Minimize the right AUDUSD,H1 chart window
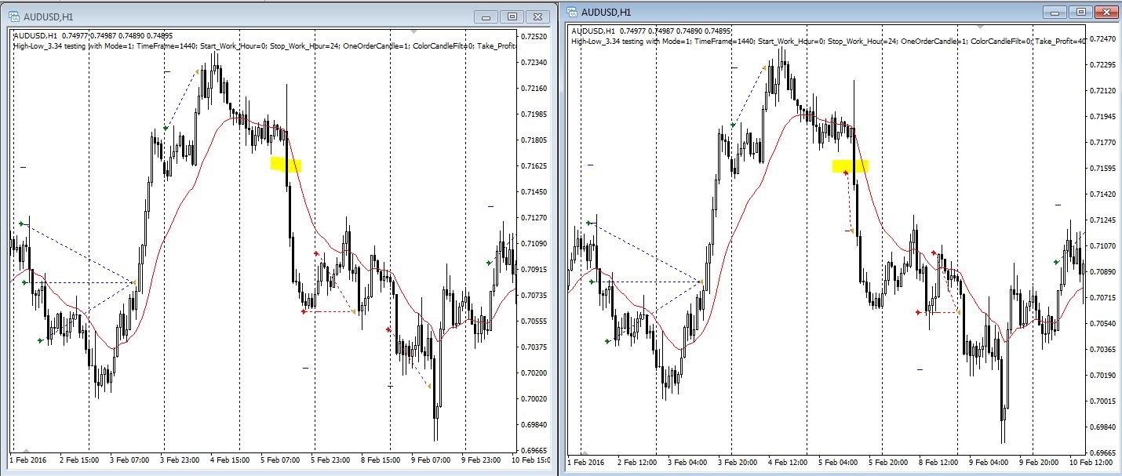Image resolution: width=1122 pixels, height=476 pixels. coord(1055,12)
